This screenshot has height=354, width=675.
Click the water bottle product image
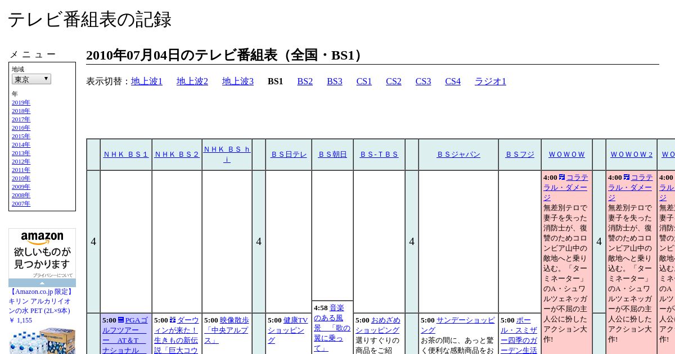[x=42, y=341]
